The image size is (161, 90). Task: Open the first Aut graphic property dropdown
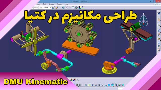[36, 7]
